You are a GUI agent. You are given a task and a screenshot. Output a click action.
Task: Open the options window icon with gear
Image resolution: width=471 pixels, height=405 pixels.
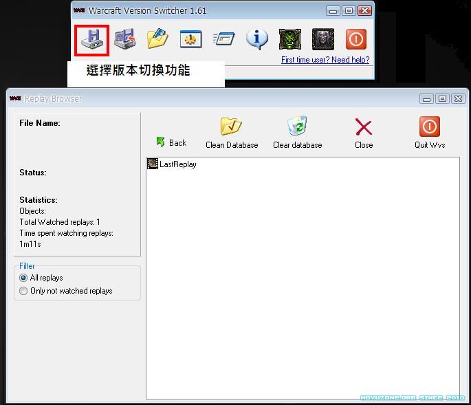190,39
